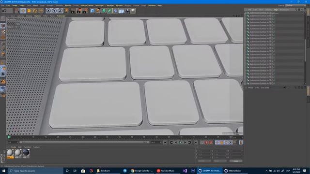Toggle Point Level Animation recording
The width and height of the screenshot is (310, 174).
tap(235, 143)
